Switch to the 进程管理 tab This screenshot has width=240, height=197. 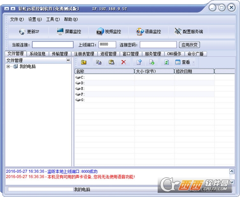coord(108,54)
